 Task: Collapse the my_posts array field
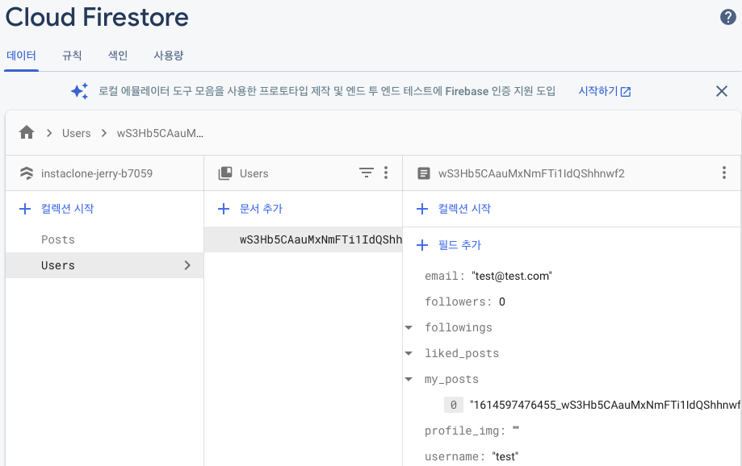(409, 379)
